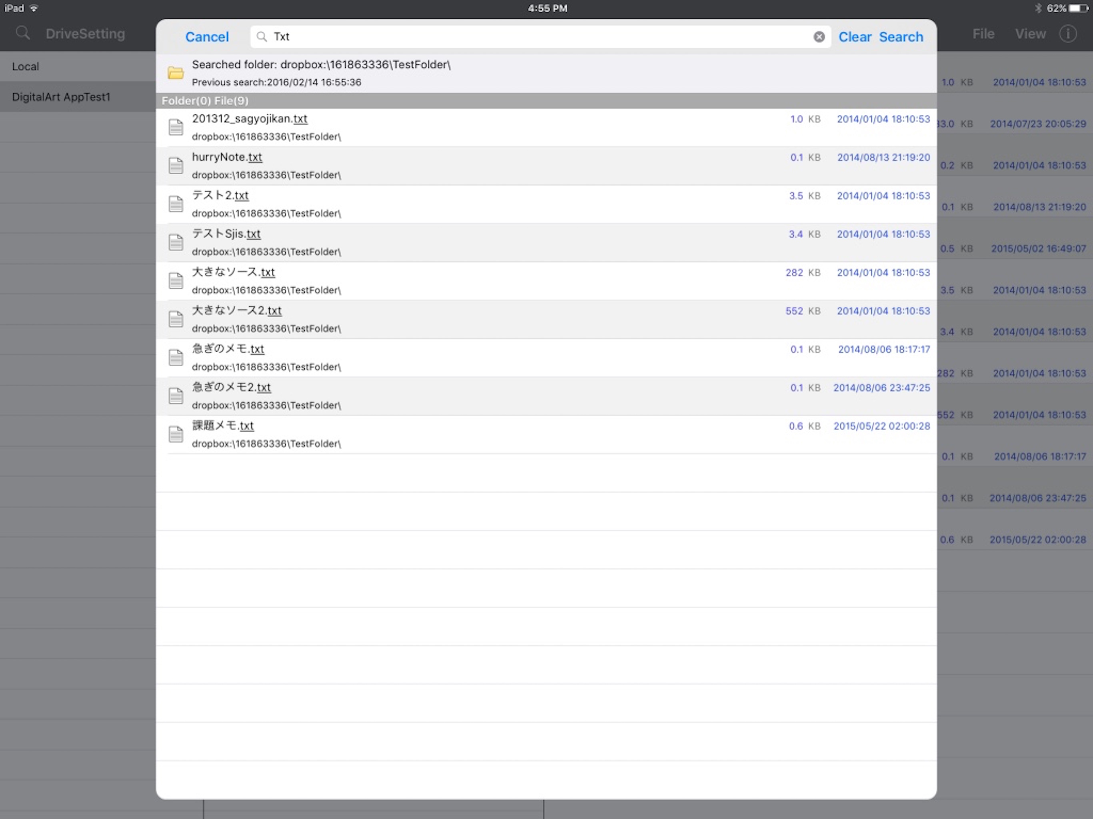The image size is (1093, 819).
Task: Click file icon of 大きなソース.txt
Action: 176,281
